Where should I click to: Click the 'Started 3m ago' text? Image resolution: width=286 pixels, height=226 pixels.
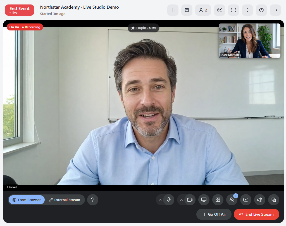[53, 14]
